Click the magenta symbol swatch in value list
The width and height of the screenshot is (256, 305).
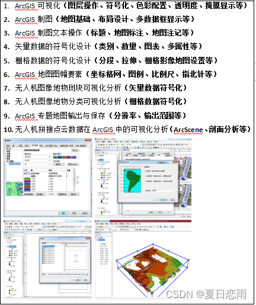27,181
